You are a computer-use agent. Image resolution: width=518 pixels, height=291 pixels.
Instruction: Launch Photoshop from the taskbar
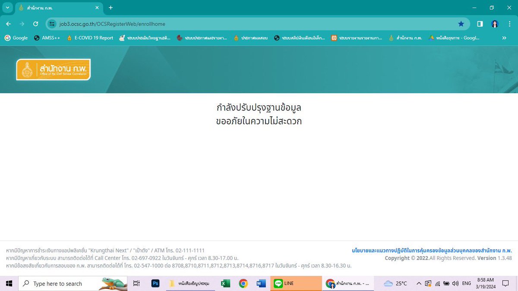tap(155, 283)
